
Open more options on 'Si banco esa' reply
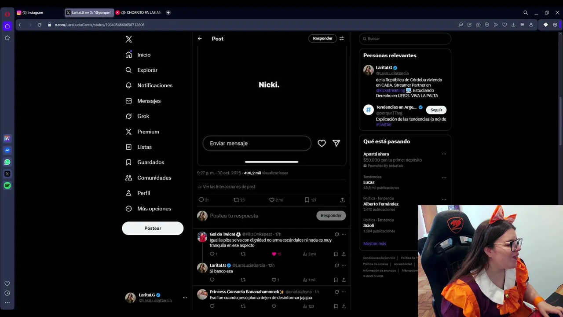(344, 265)
